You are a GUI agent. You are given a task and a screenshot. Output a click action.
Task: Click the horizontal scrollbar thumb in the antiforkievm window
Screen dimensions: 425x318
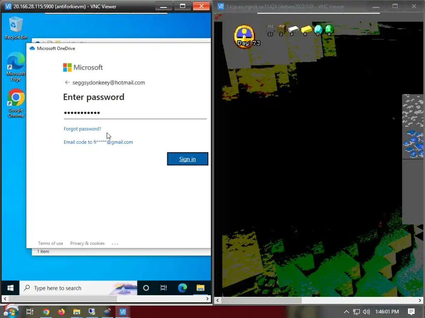[x=63, y=299]
